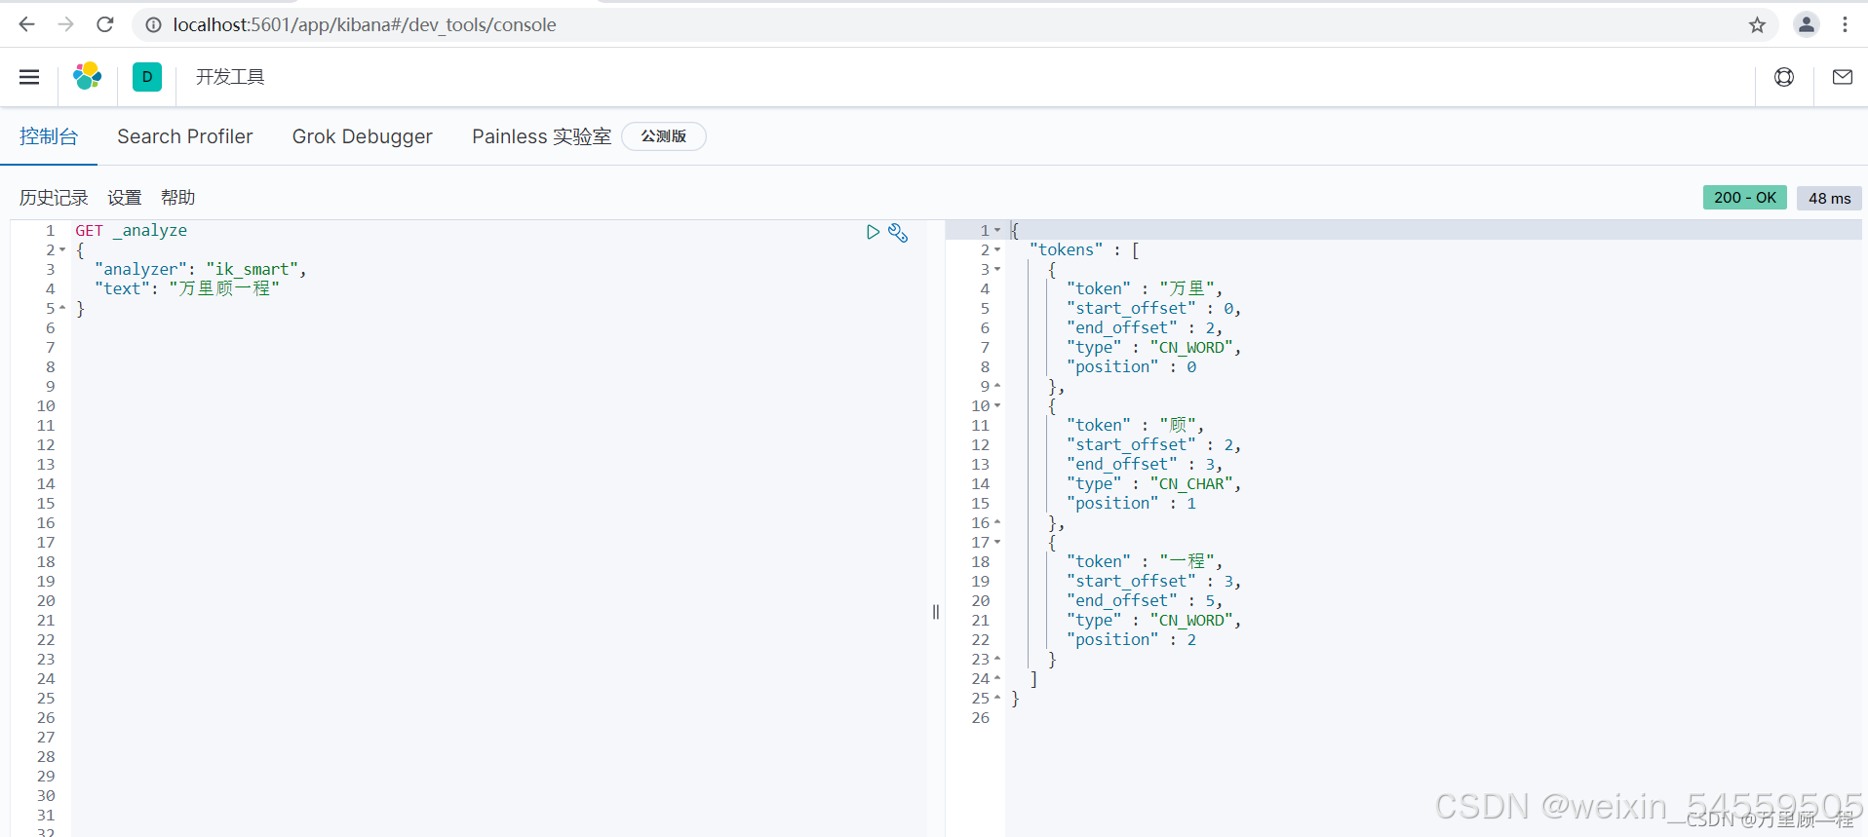Switch to the 控制台 tab
The width and height of the screenshot is (1868, 837).
point(49,136)
